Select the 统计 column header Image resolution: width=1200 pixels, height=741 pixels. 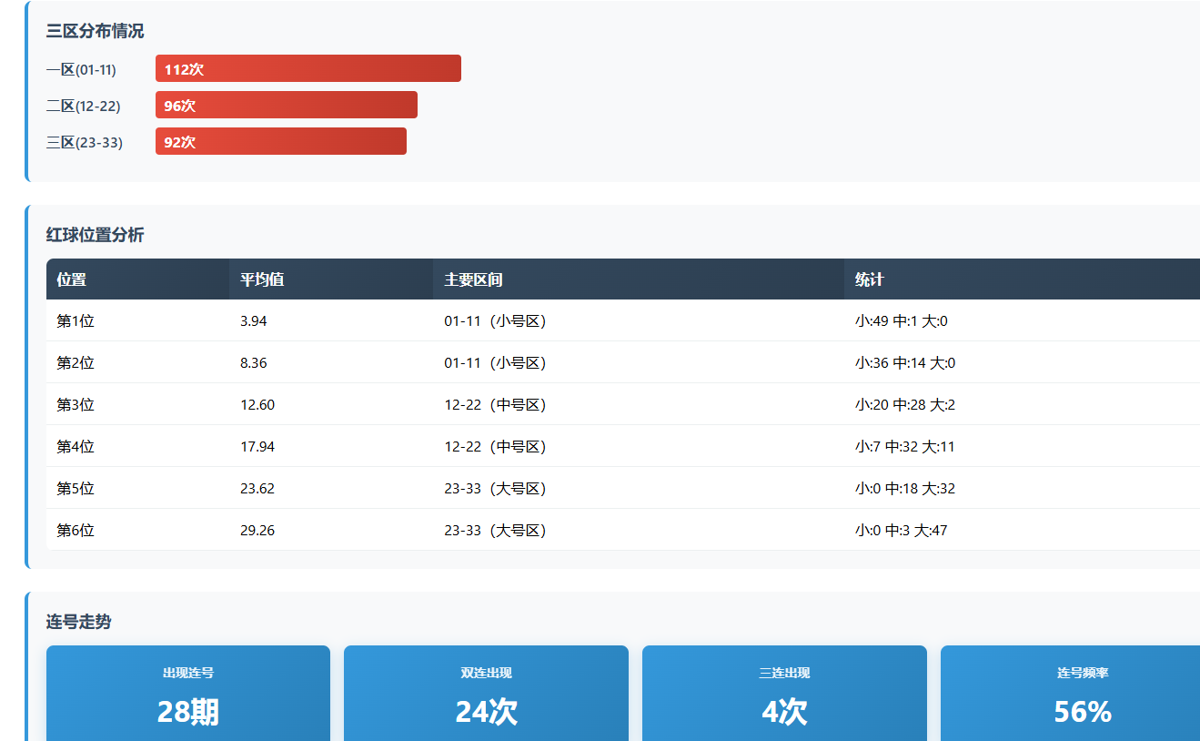click(x=870, y=279)
